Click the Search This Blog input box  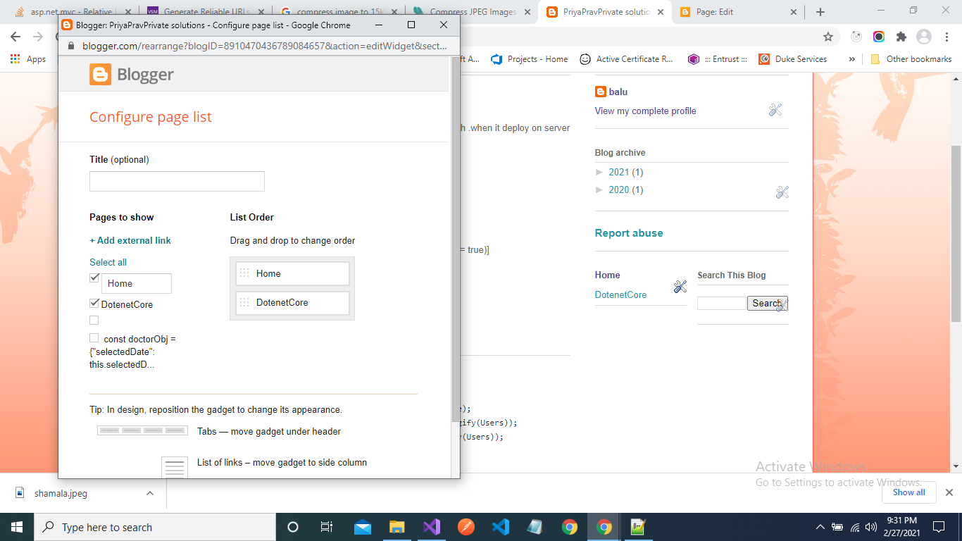722,303
